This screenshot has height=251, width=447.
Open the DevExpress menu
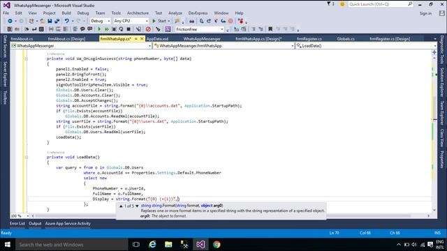[198, 13]
